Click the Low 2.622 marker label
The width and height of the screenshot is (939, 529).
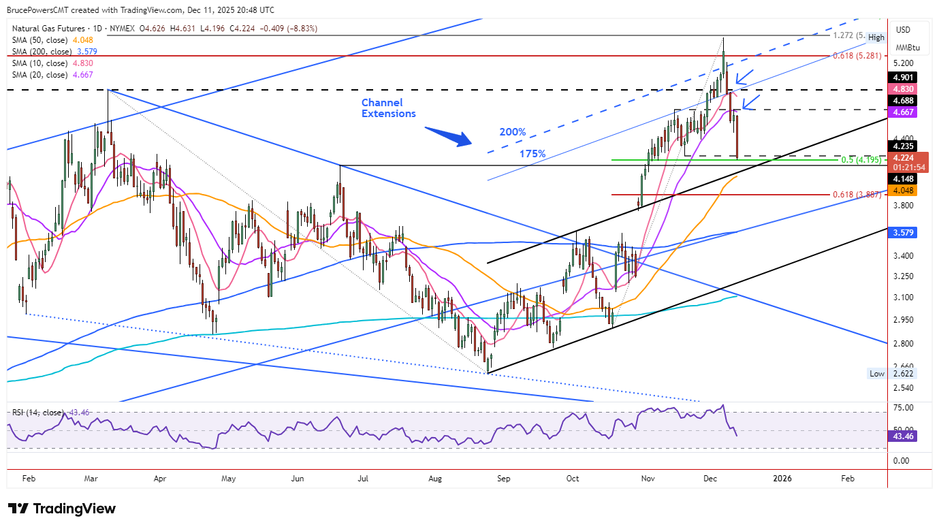893,374
